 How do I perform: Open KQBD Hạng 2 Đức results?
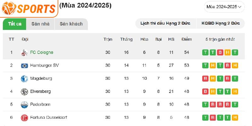click(221, 23)
